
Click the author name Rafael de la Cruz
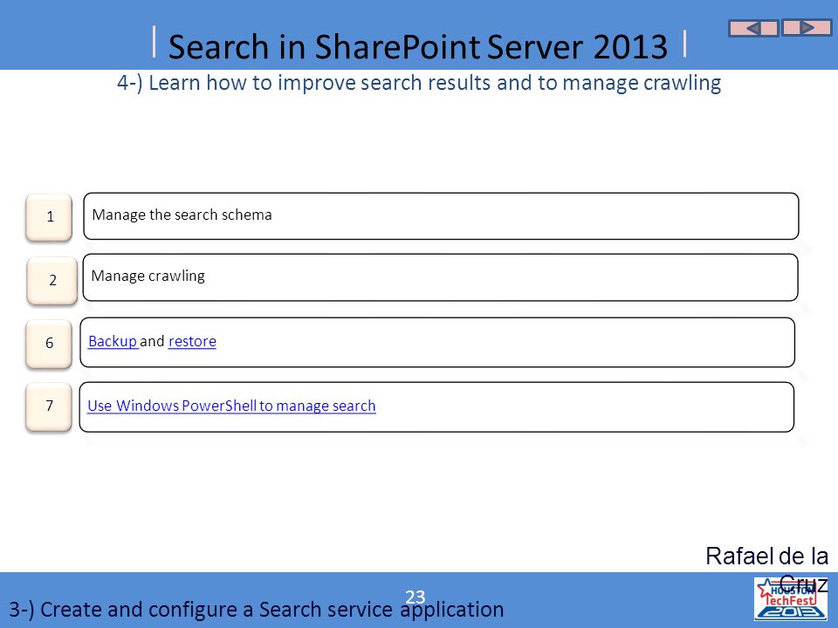767,570
